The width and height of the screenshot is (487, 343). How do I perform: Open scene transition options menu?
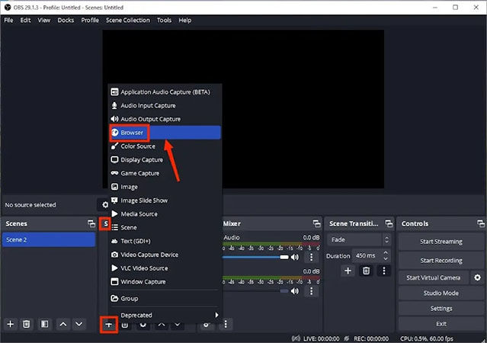point(384,271)
